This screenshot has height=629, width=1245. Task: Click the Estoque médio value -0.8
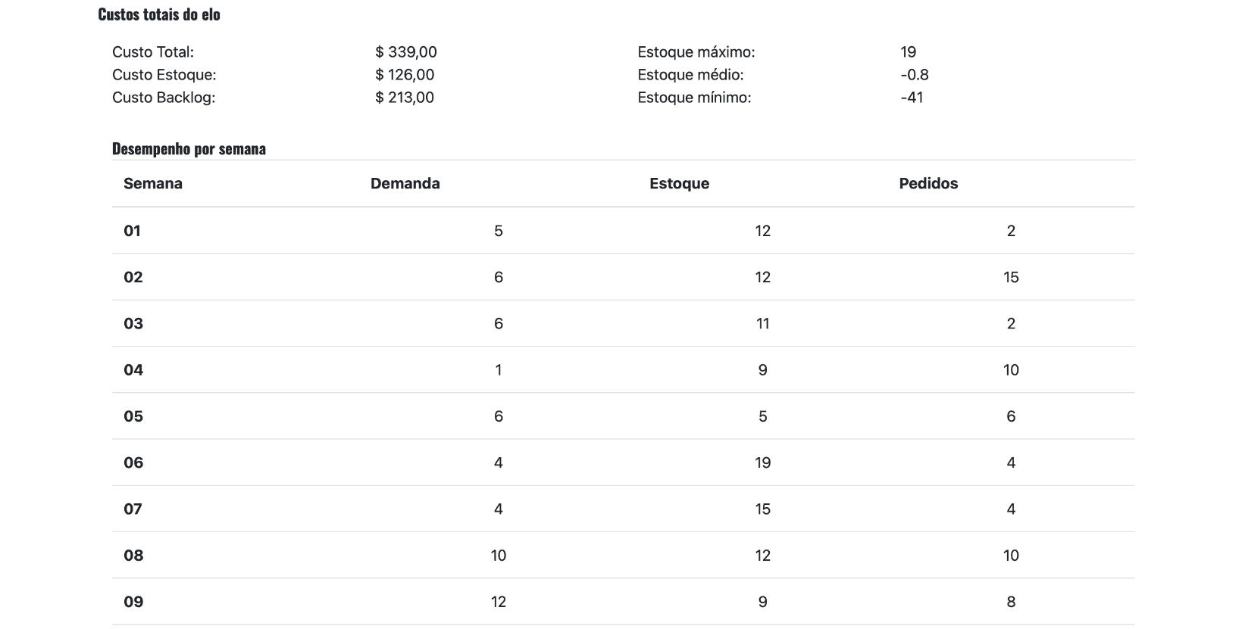[x=915, y=75]
